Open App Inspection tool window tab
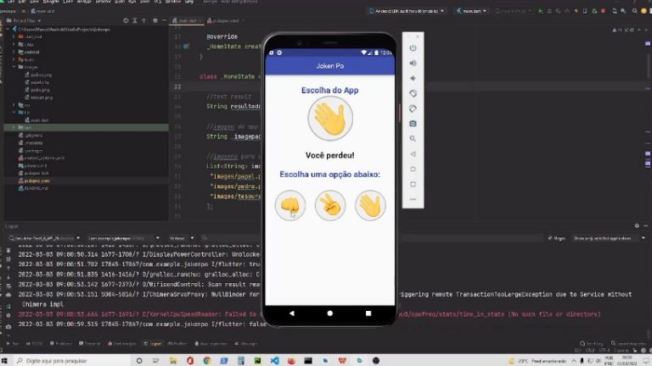Image resolution: width=652 pixels, height=366 pixels. [211, 344]
